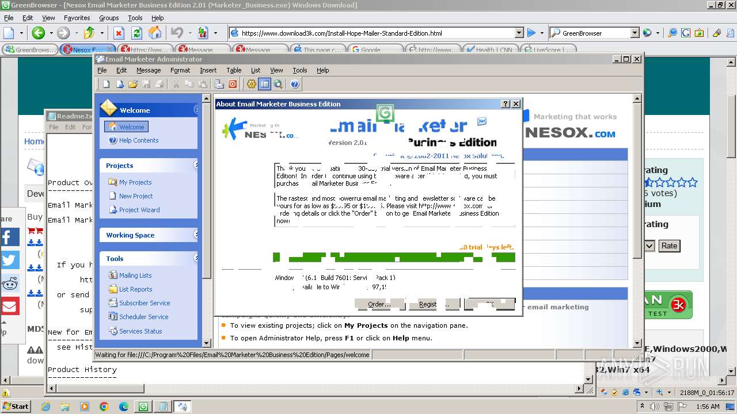Click the Order button in About dialog

[379, 304]
